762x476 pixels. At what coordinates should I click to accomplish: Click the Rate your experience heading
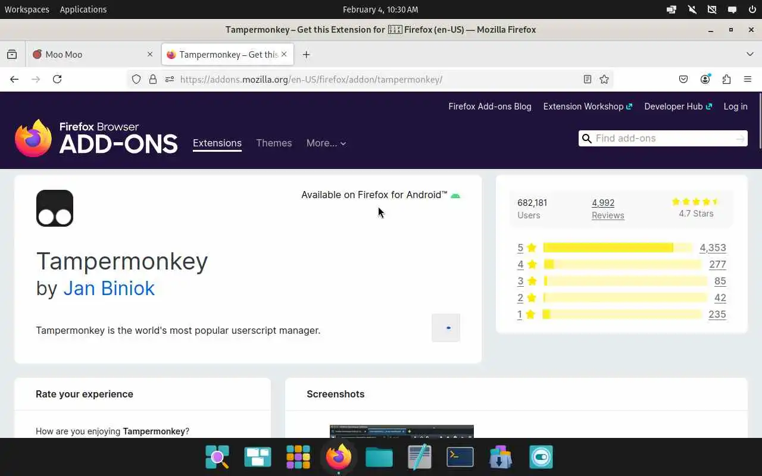point(85,394)
